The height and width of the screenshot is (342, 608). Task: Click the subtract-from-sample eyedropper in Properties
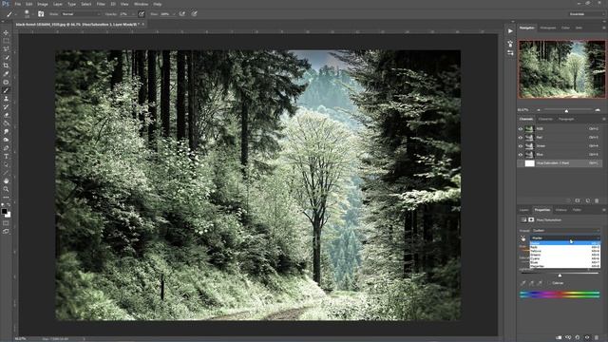click(x=540, y=283)
